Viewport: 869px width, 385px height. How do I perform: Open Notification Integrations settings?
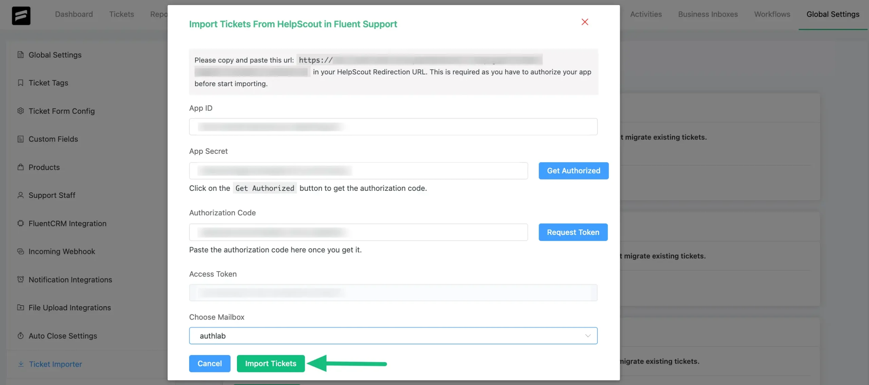(x=70, y=279)
